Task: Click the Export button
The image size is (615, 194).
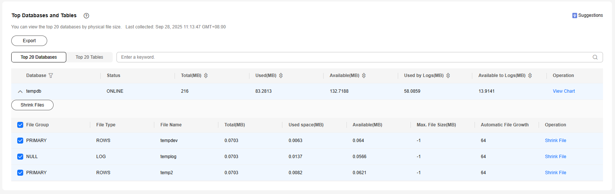Action: point(29,41)
